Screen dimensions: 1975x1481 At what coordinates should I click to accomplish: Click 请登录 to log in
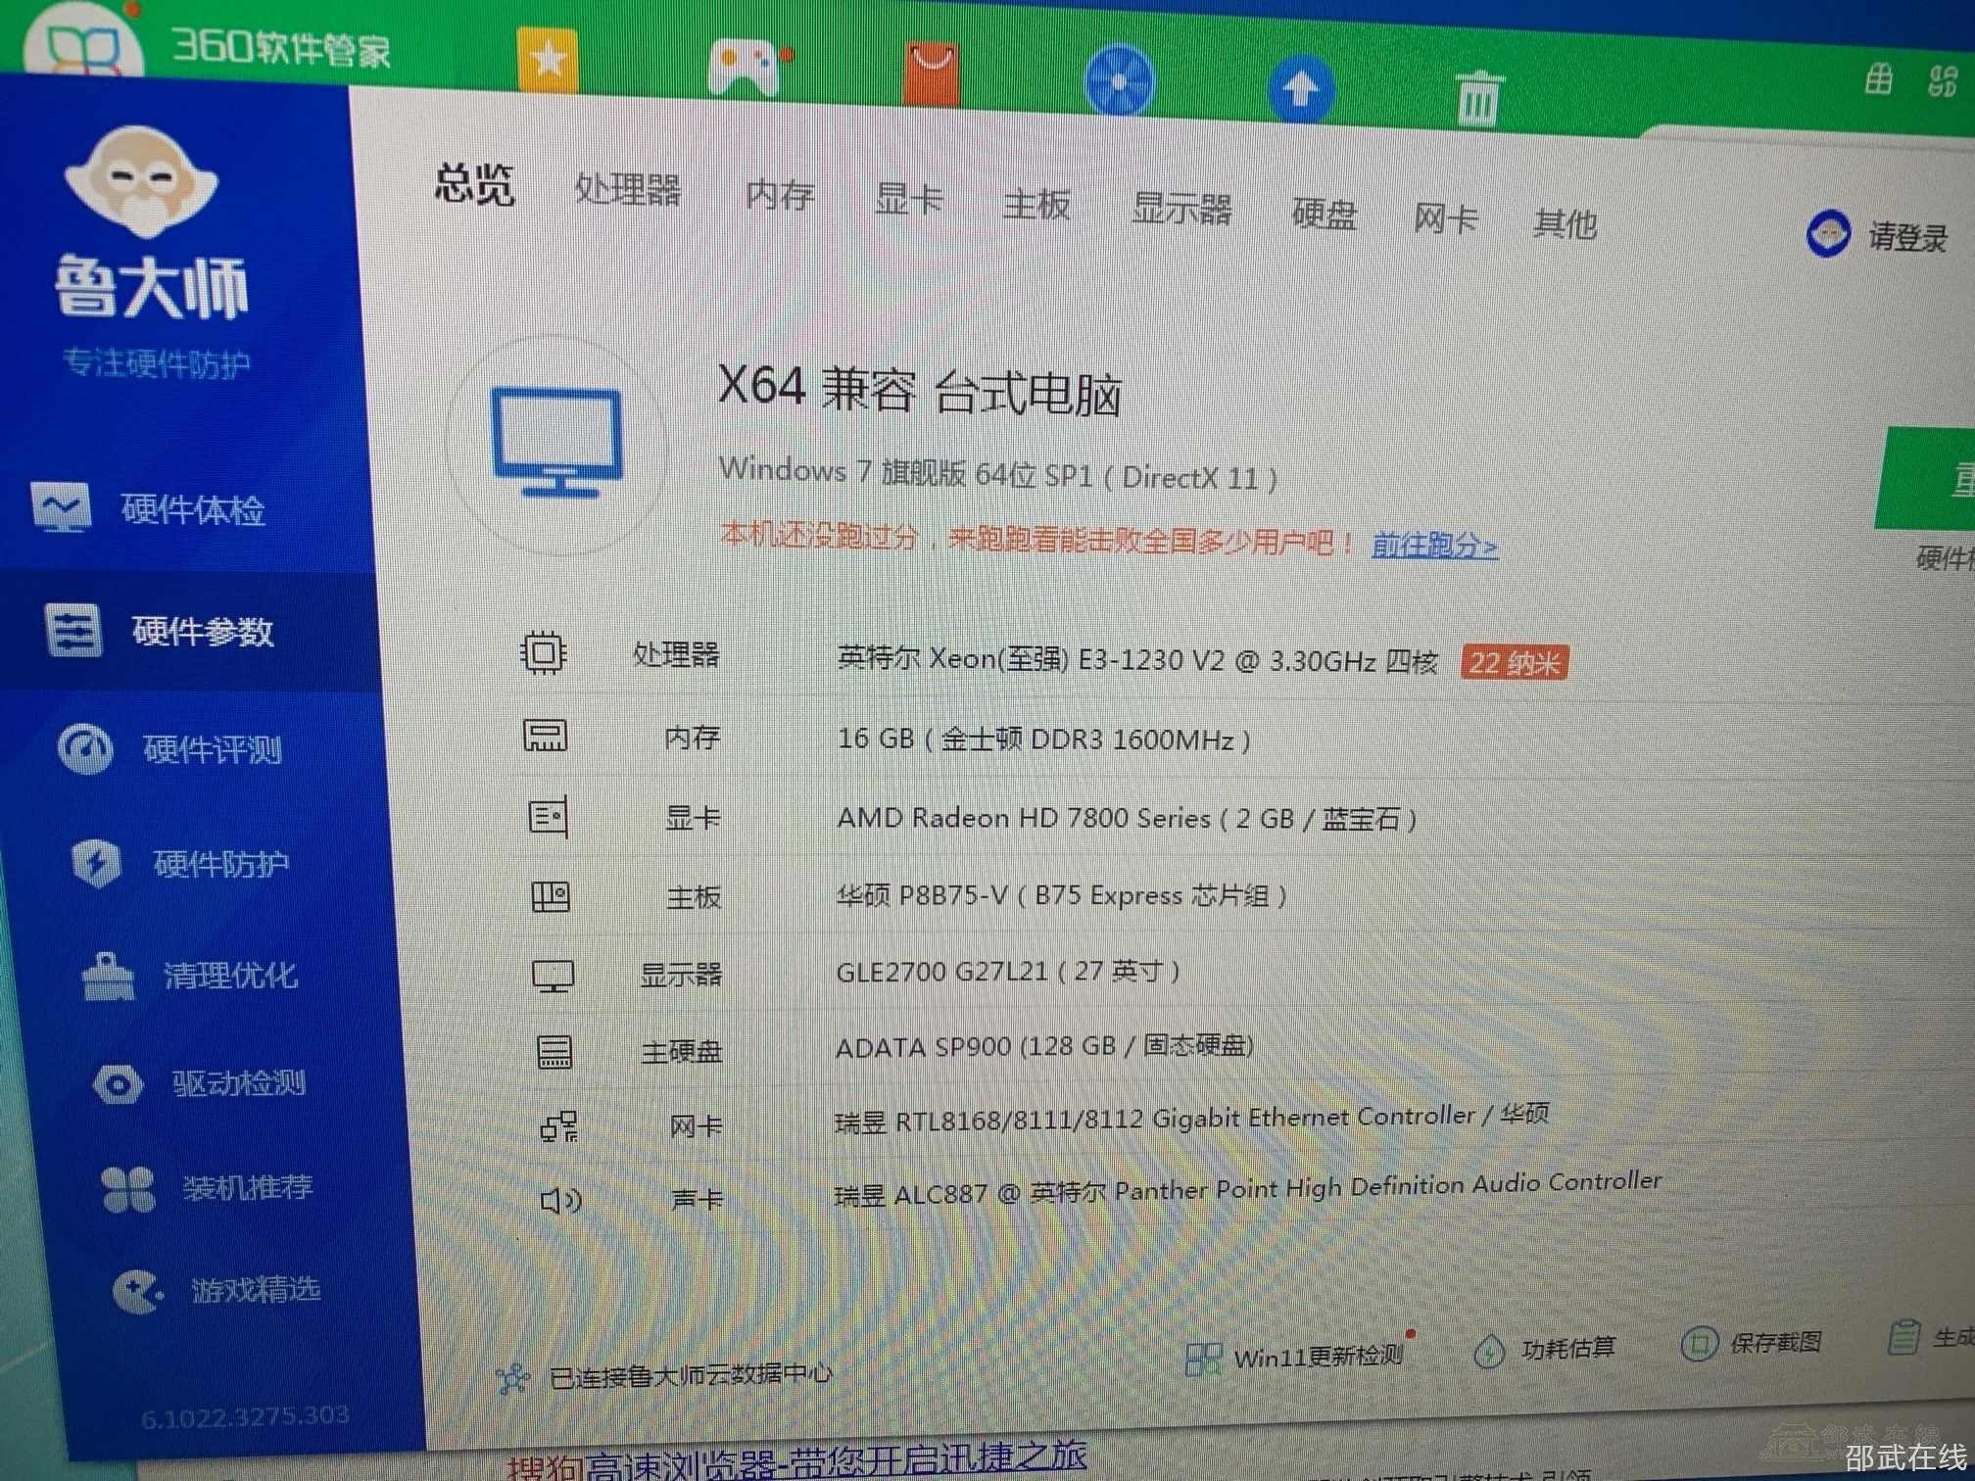(1906, 237)
